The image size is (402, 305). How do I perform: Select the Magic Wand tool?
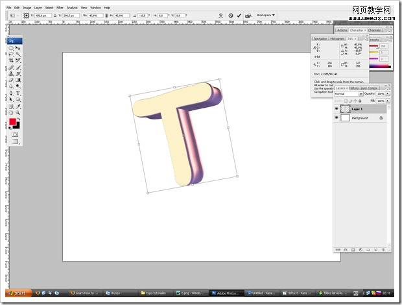(x=18, y=55)
